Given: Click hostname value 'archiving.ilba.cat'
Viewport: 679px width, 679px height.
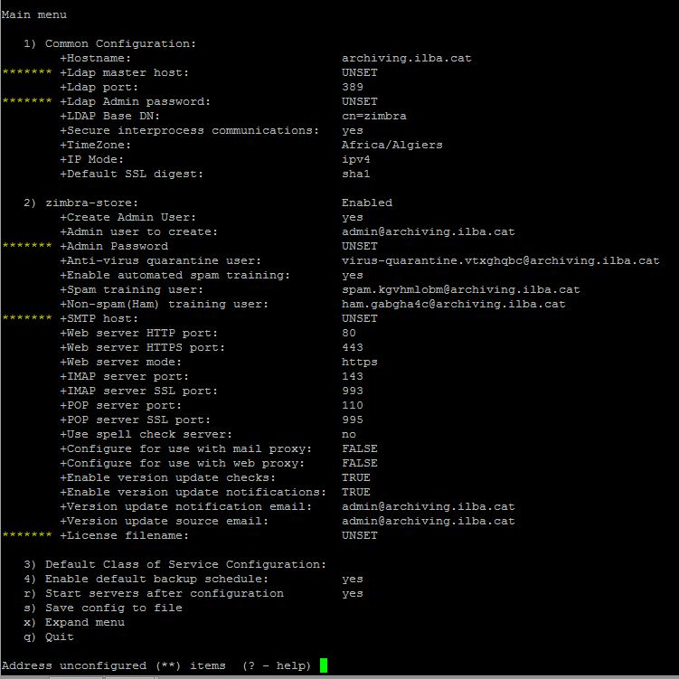Looking at the screenshot, I should click(406, 58).
